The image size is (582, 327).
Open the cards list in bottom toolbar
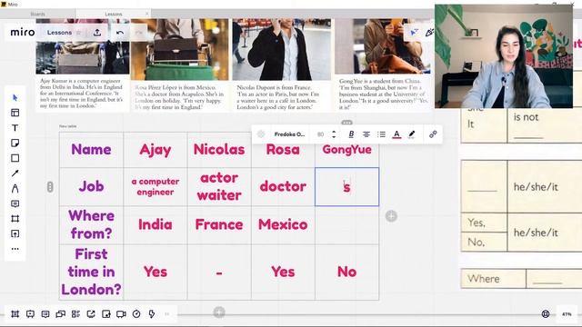pyautogui.click(x=75, y=314)
